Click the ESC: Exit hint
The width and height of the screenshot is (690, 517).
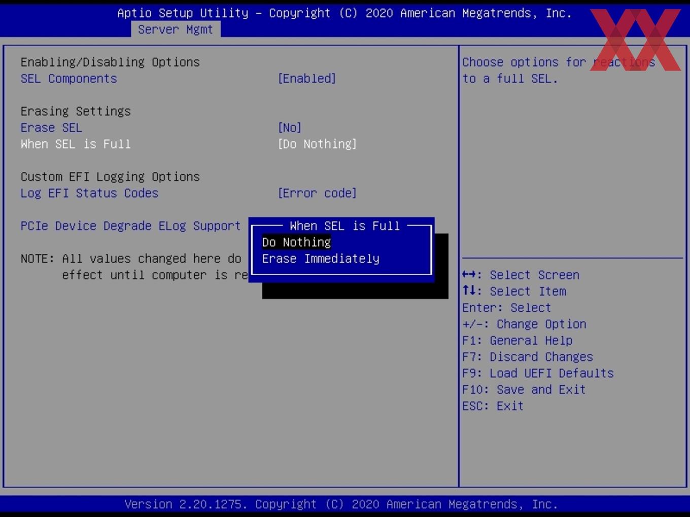[x=493, y=406]
